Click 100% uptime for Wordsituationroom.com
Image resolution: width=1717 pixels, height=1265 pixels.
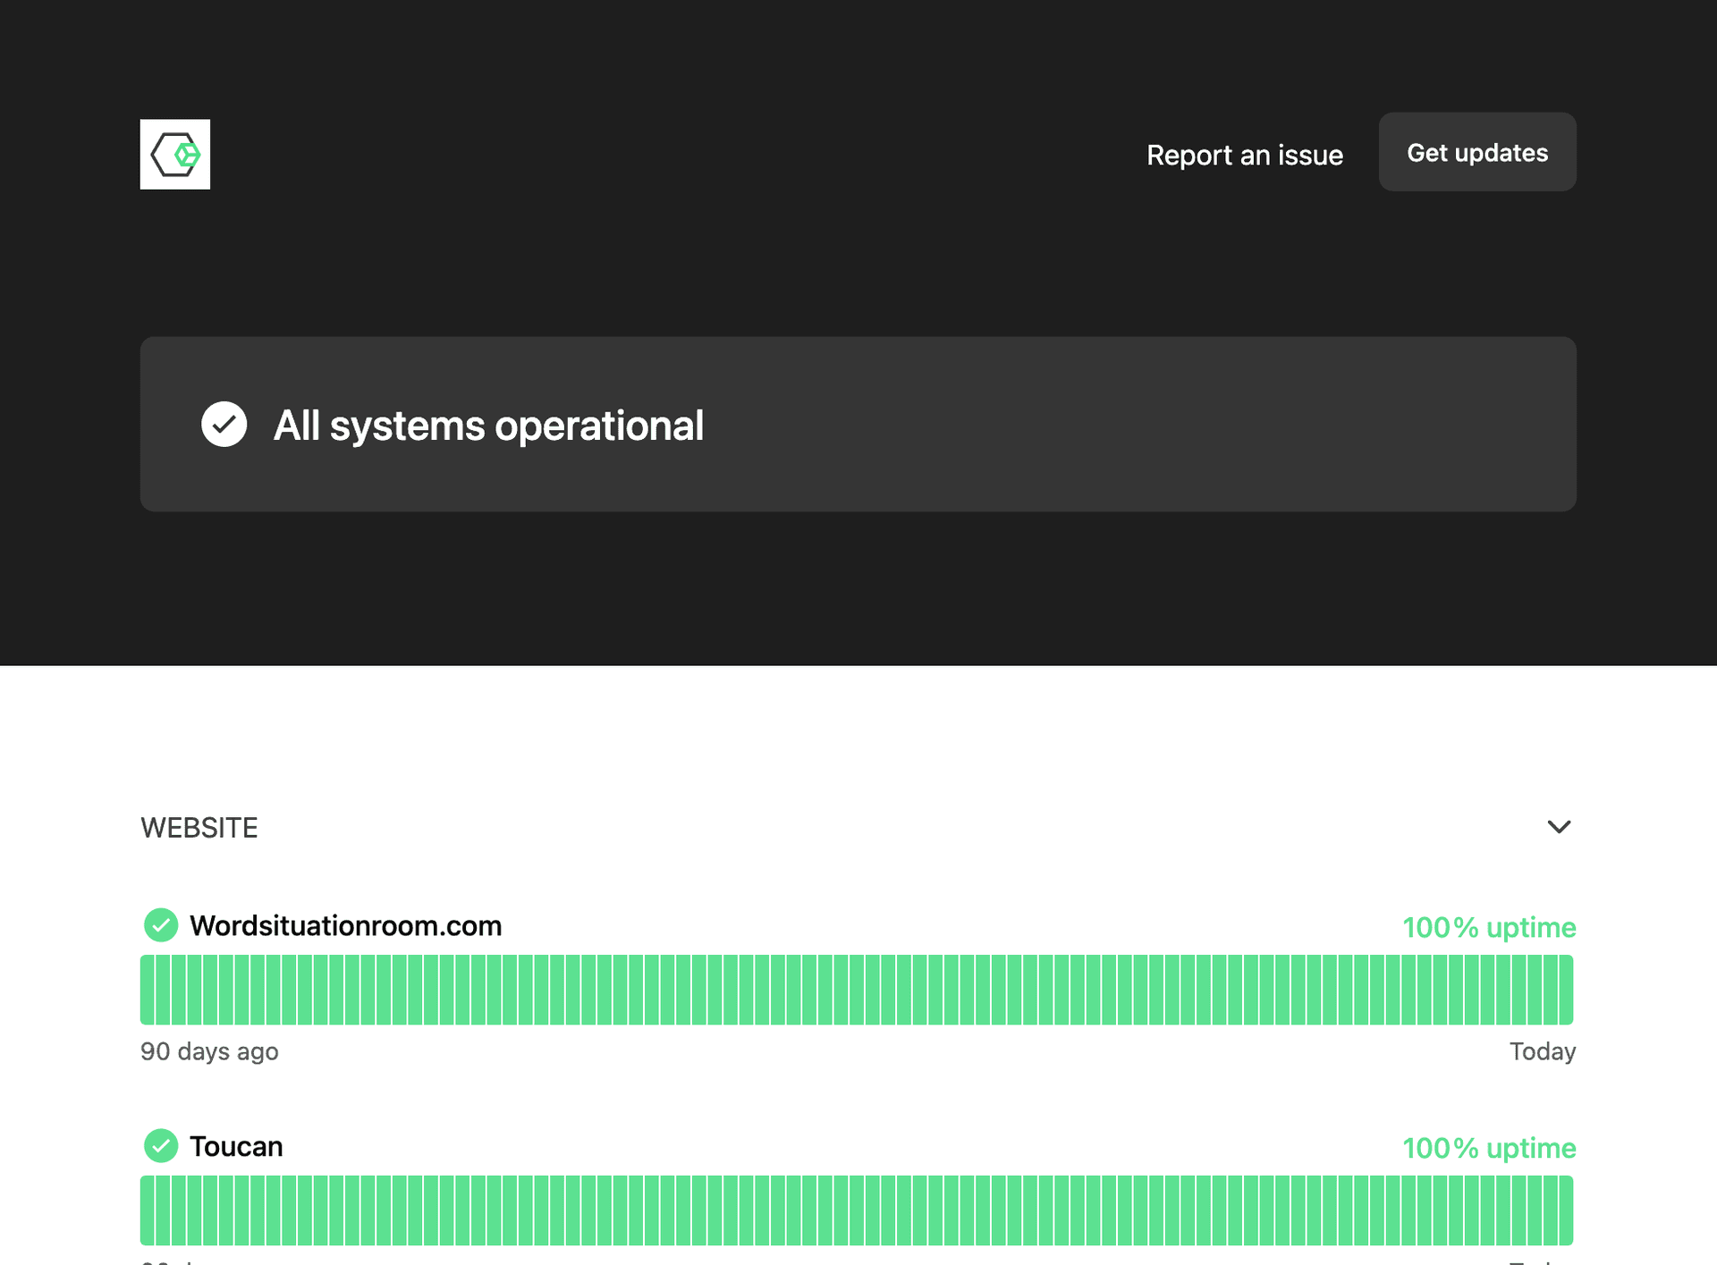[1489, 927]
